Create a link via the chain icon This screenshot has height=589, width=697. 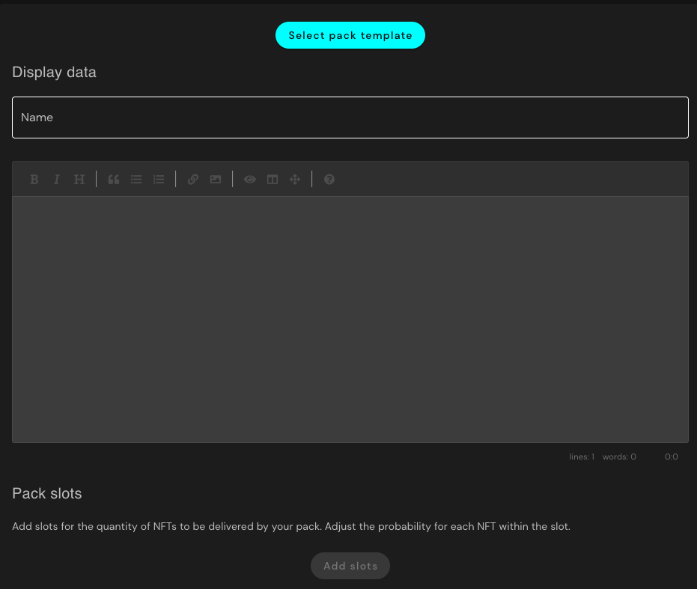point(193,180)
